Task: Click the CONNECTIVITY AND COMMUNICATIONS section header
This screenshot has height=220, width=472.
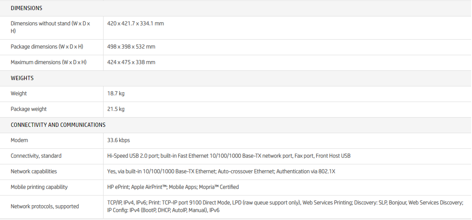Action: pyautogui.click(x=58, y=125)
